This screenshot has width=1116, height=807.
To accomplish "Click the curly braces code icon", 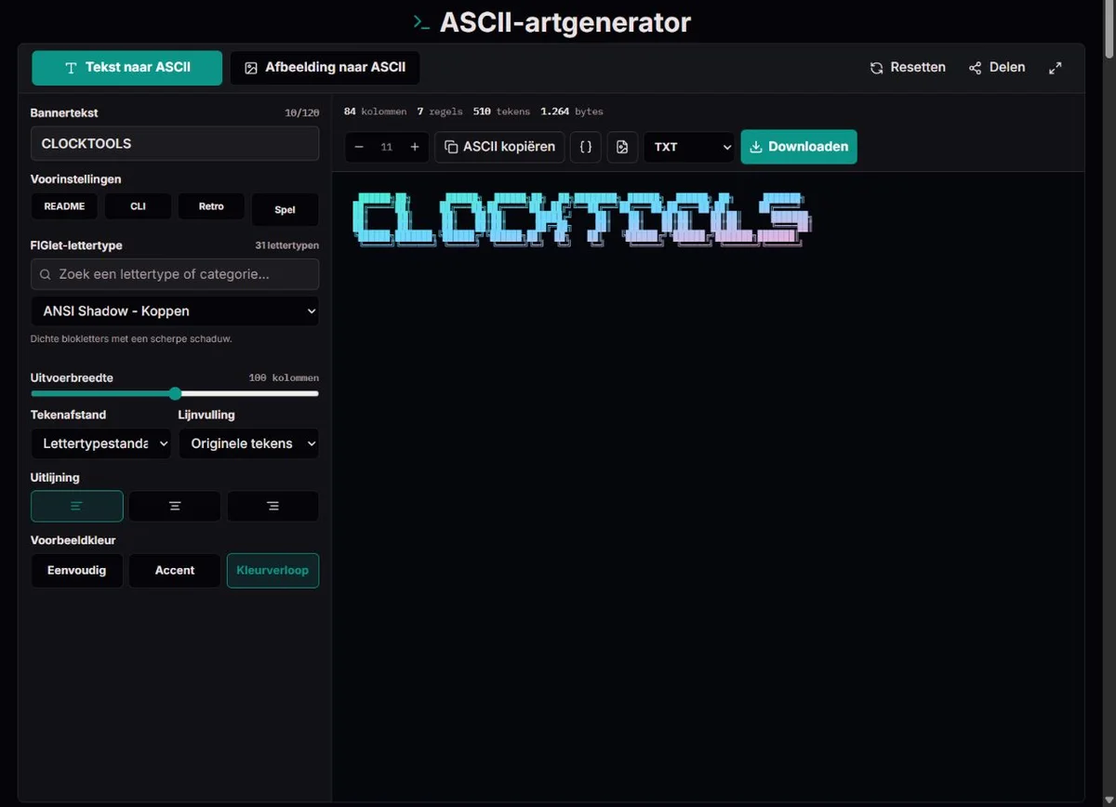I will [586, 147].
